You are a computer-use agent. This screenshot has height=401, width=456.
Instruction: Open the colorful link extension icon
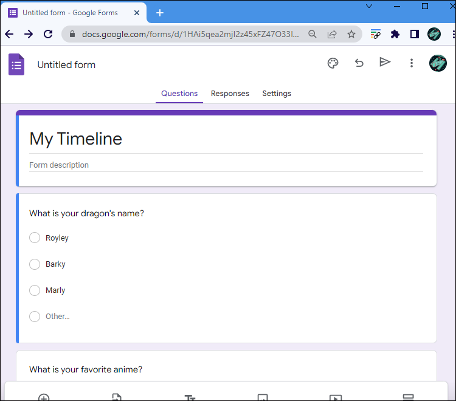point(376,34)
